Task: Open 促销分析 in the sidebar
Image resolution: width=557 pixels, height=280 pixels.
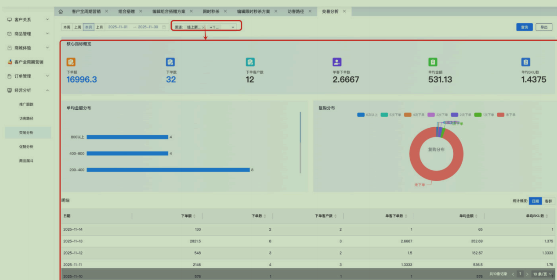Action: click(26, 147)
